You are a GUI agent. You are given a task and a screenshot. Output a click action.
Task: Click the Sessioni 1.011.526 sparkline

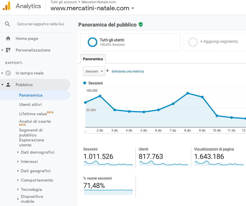[108, 163]
